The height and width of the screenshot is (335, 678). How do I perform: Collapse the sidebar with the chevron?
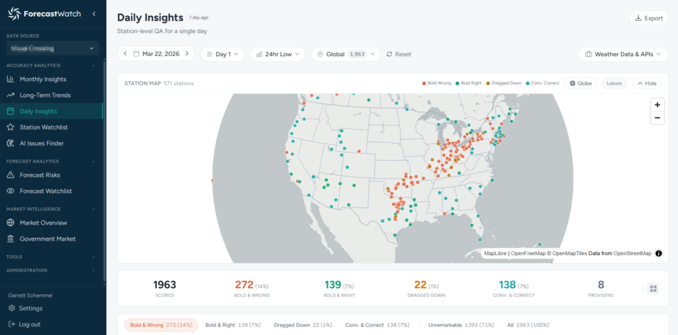coord(94,14)
